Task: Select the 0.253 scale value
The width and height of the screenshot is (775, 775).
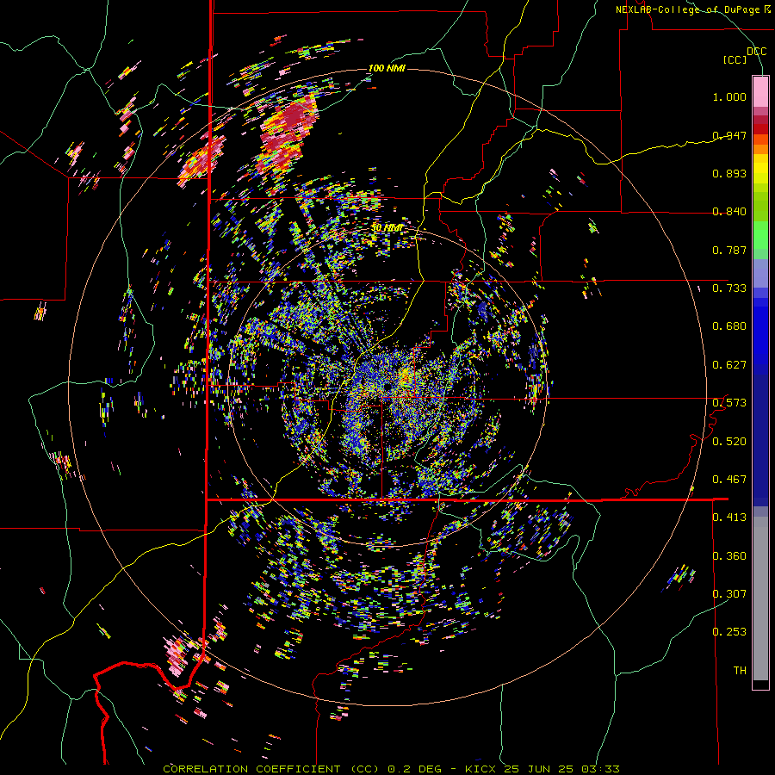Action: [729, 632]
